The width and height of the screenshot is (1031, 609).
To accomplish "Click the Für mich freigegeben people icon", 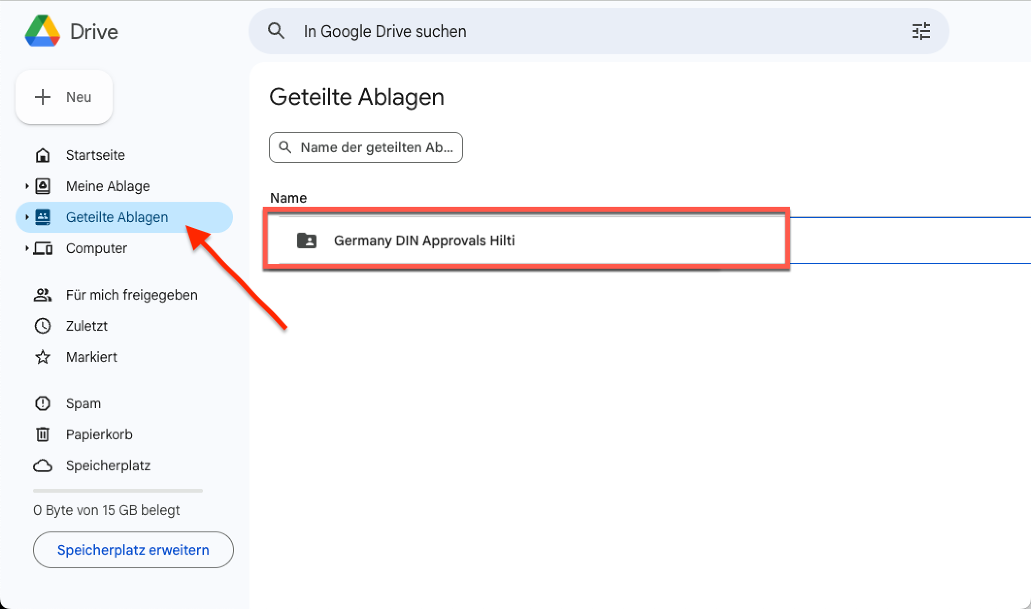I will (43, 295).
